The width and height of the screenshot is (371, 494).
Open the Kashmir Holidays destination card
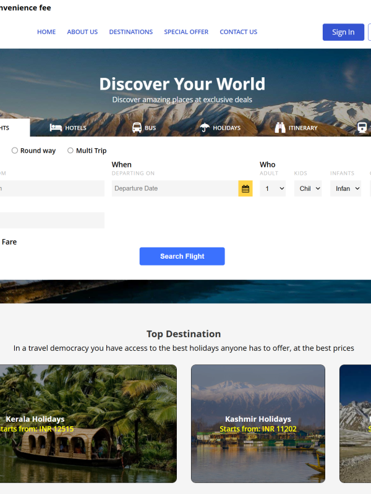tap(258, 423)
